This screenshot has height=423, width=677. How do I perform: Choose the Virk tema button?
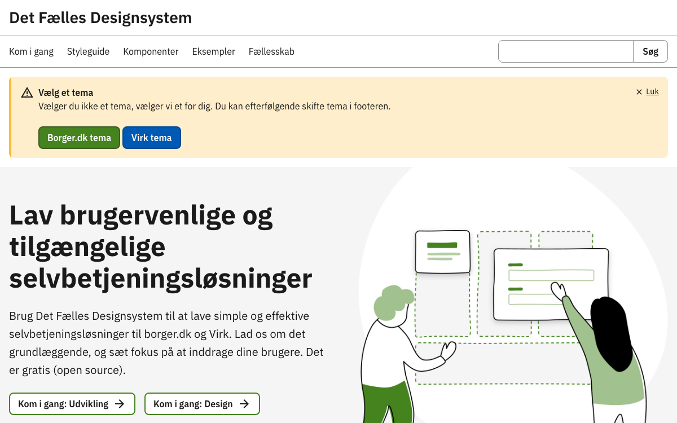click(x=152, y=138)
